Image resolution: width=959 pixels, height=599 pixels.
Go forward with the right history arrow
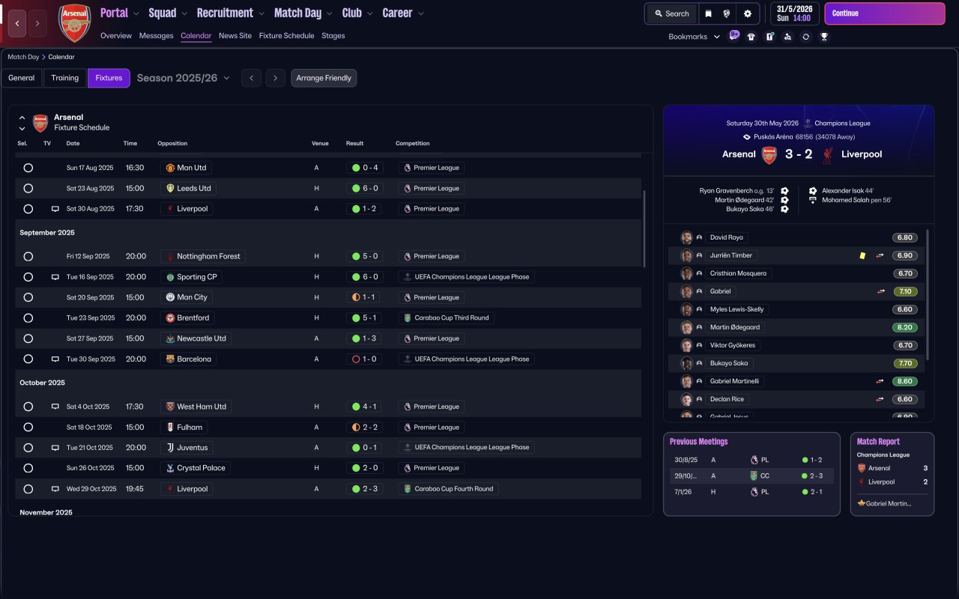click(37, 23)
